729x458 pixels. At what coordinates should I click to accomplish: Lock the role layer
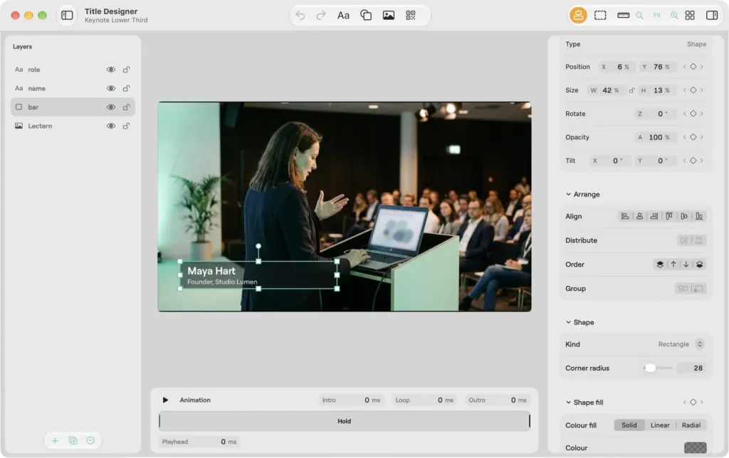coord(126,70)
